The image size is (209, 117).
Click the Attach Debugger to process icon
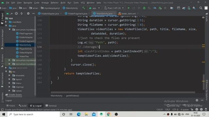(x=160, y=8)
